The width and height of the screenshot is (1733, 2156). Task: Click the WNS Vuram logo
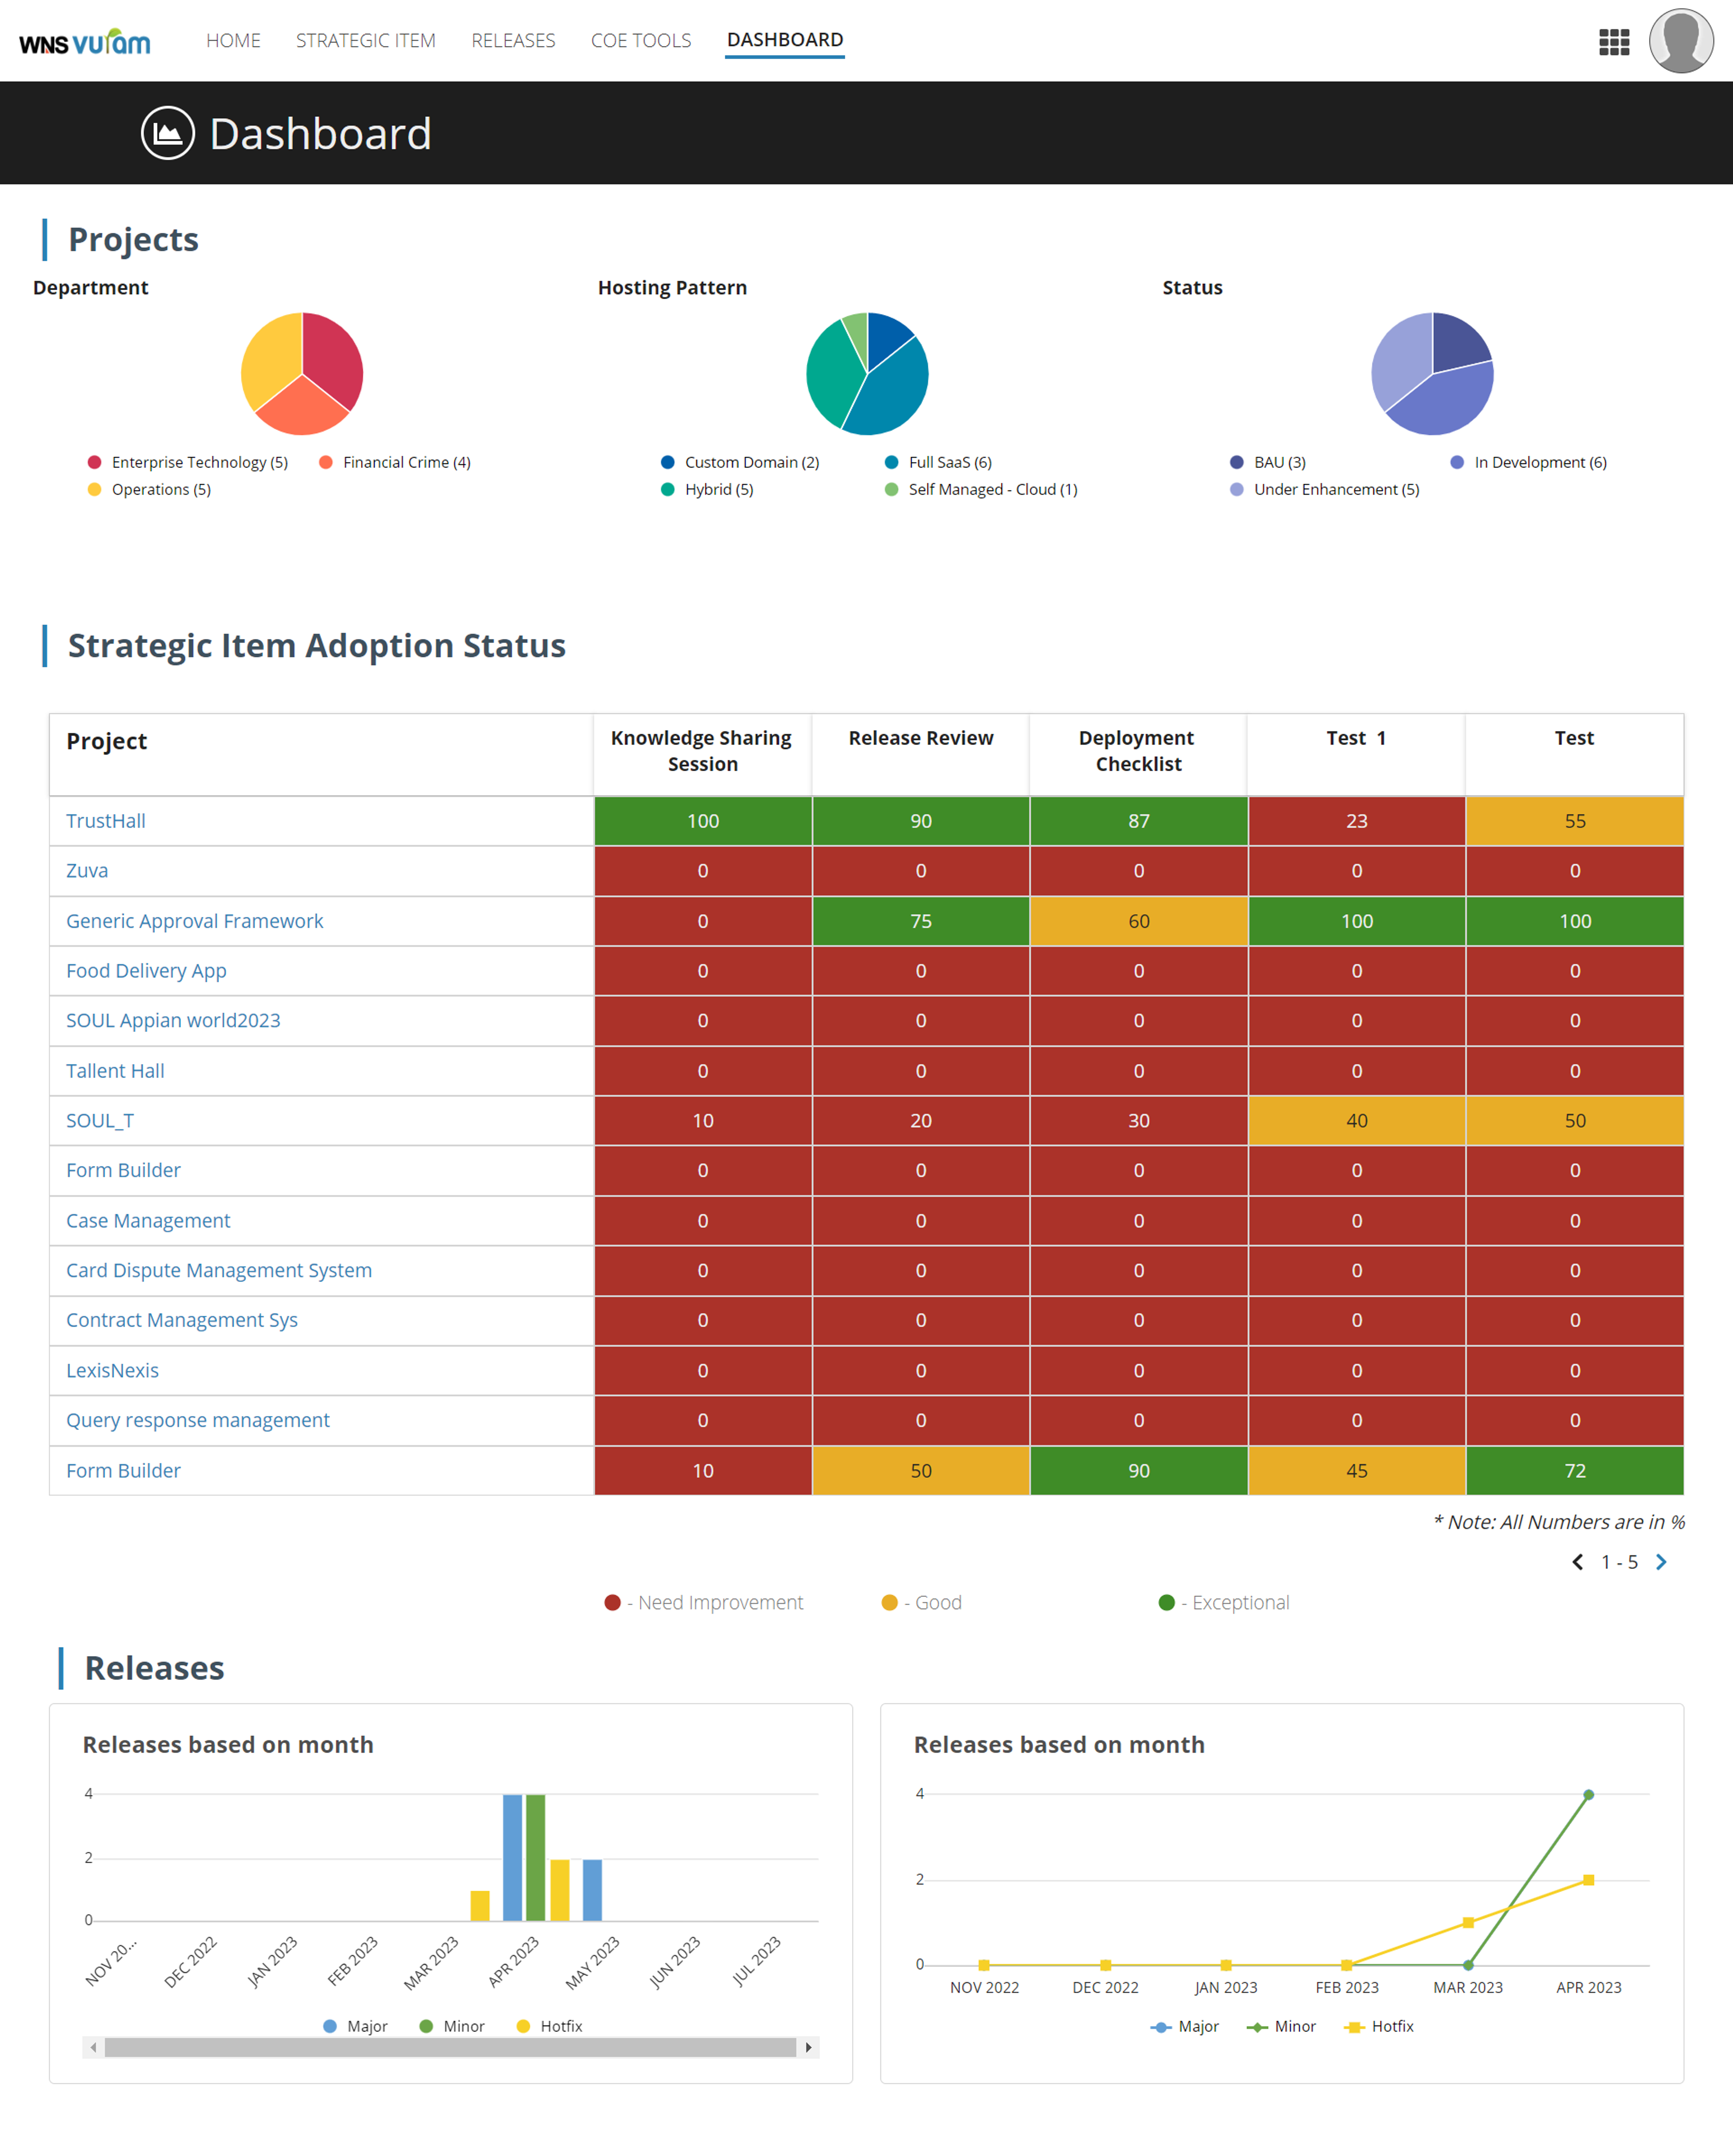click(85, 41)
